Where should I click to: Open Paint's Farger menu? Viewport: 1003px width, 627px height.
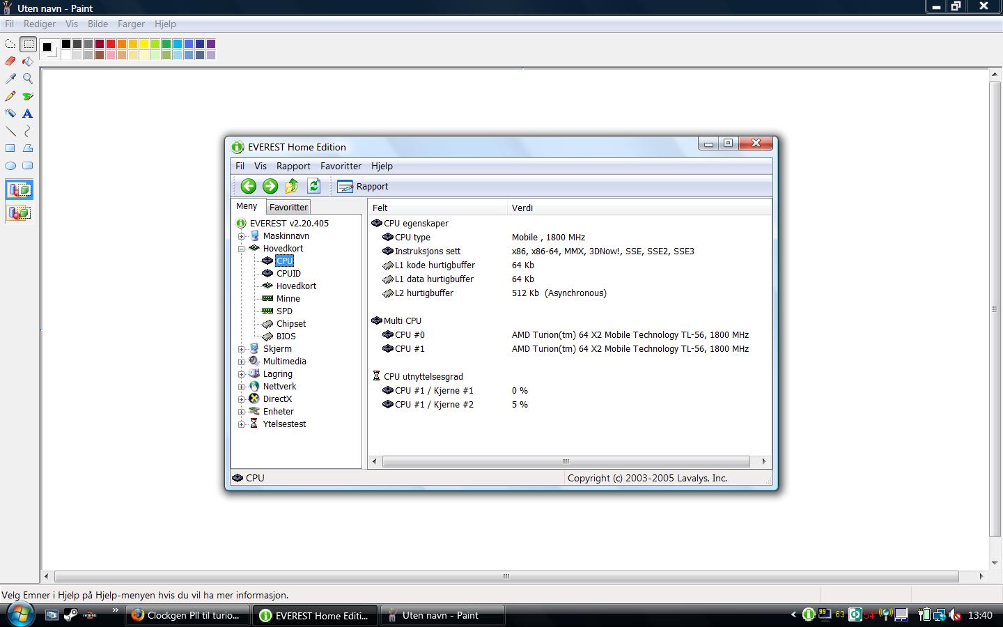click(131, 24)
